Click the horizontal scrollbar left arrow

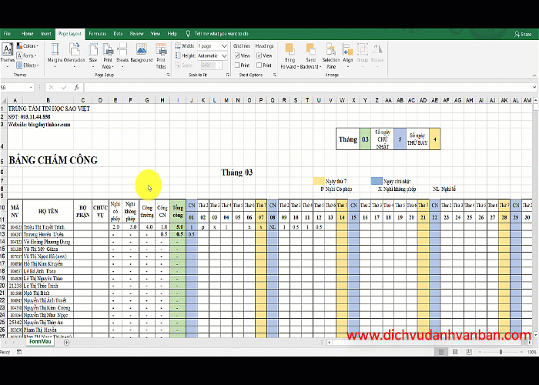pyautogui.click(x=330, y=343)
